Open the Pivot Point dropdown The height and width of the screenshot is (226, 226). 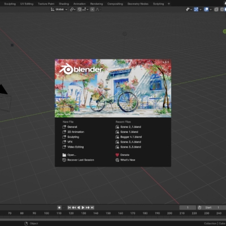point(72,9)
